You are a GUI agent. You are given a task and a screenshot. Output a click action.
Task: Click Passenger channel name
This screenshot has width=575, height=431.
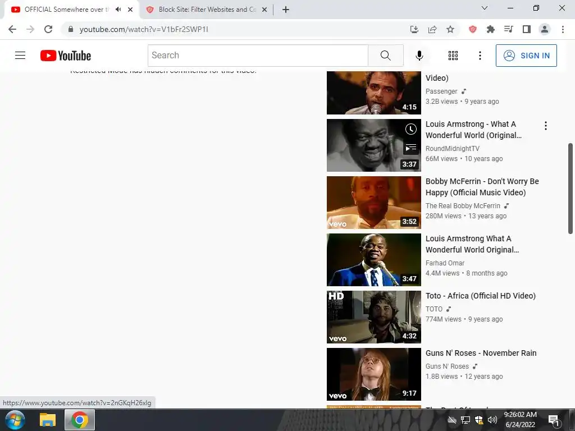tap(441, 91)
